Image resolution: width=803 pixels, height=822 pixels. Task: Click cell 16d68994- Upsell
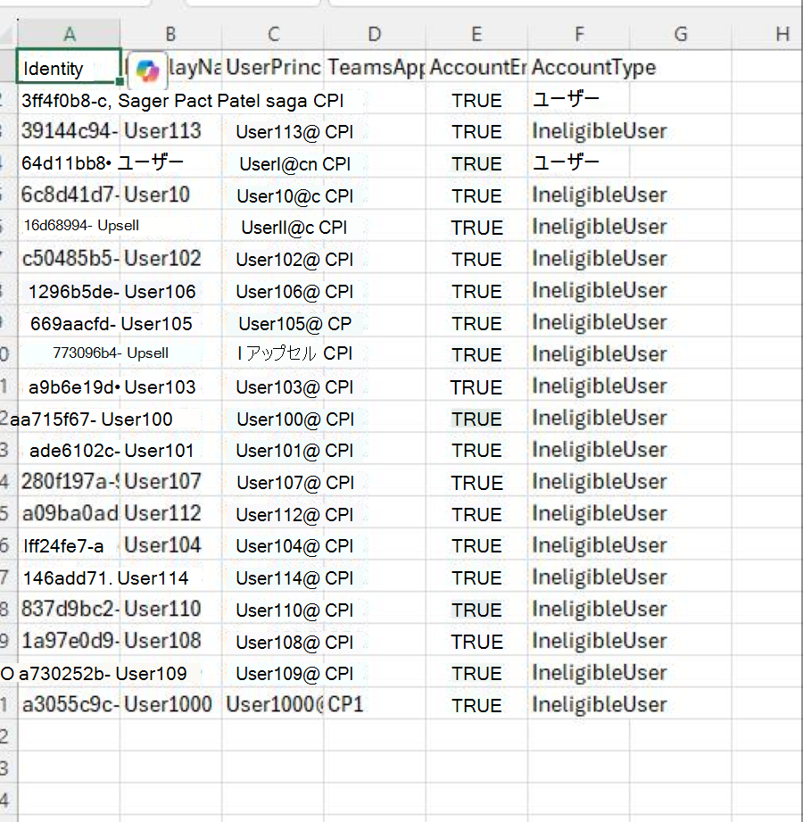coord(81,226)
